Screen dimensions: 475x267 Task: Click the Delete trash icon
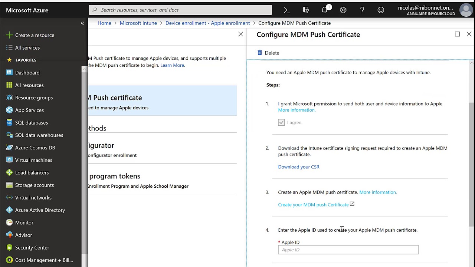pos(260,53)
